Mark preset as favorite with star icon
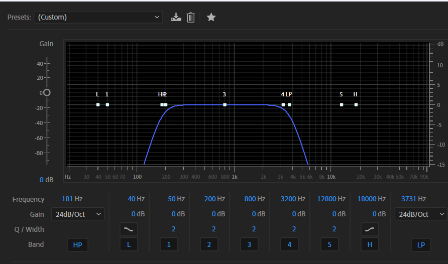This screenshot has width=448, height=264. point(211,18)
